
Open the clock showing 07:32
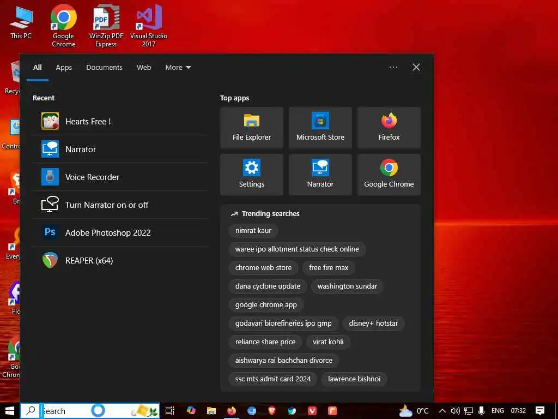coord(518,411)
